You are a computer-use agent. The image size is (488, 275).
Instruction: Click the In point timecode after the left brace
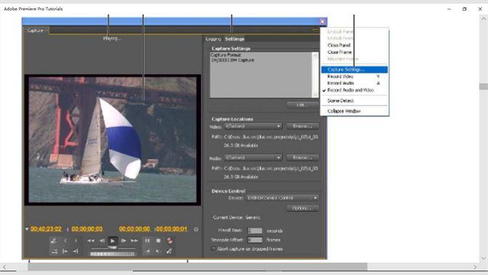[x=87, y=229]
